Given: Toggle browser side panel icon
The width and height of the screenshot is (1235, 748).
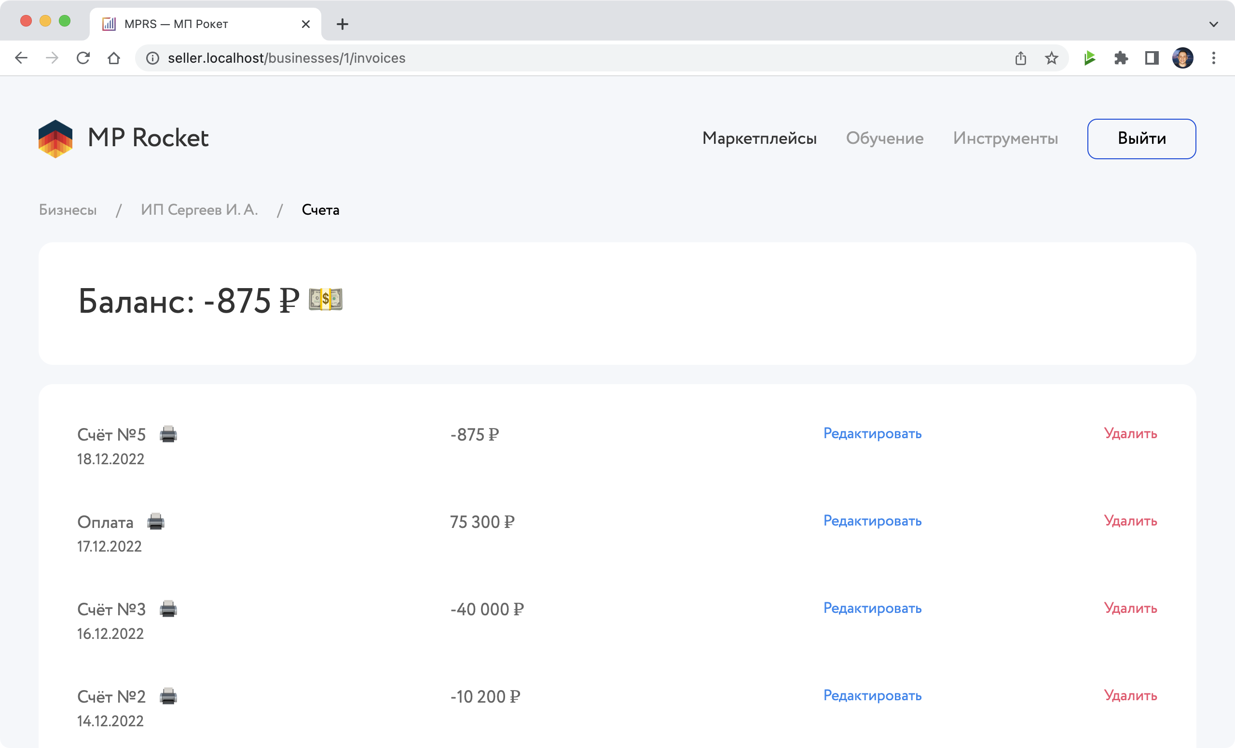Looking at the screenshot, I should [x=1151, y=58].
